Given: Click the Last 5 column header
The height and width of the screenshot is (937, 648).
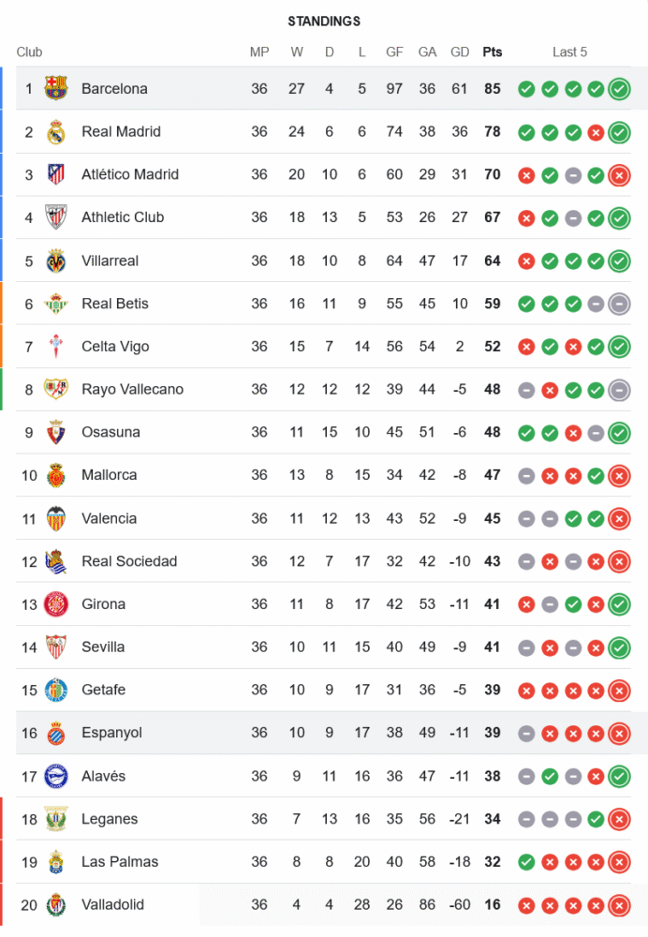Looking at the screenshot, I should click(x=569, y=52).
